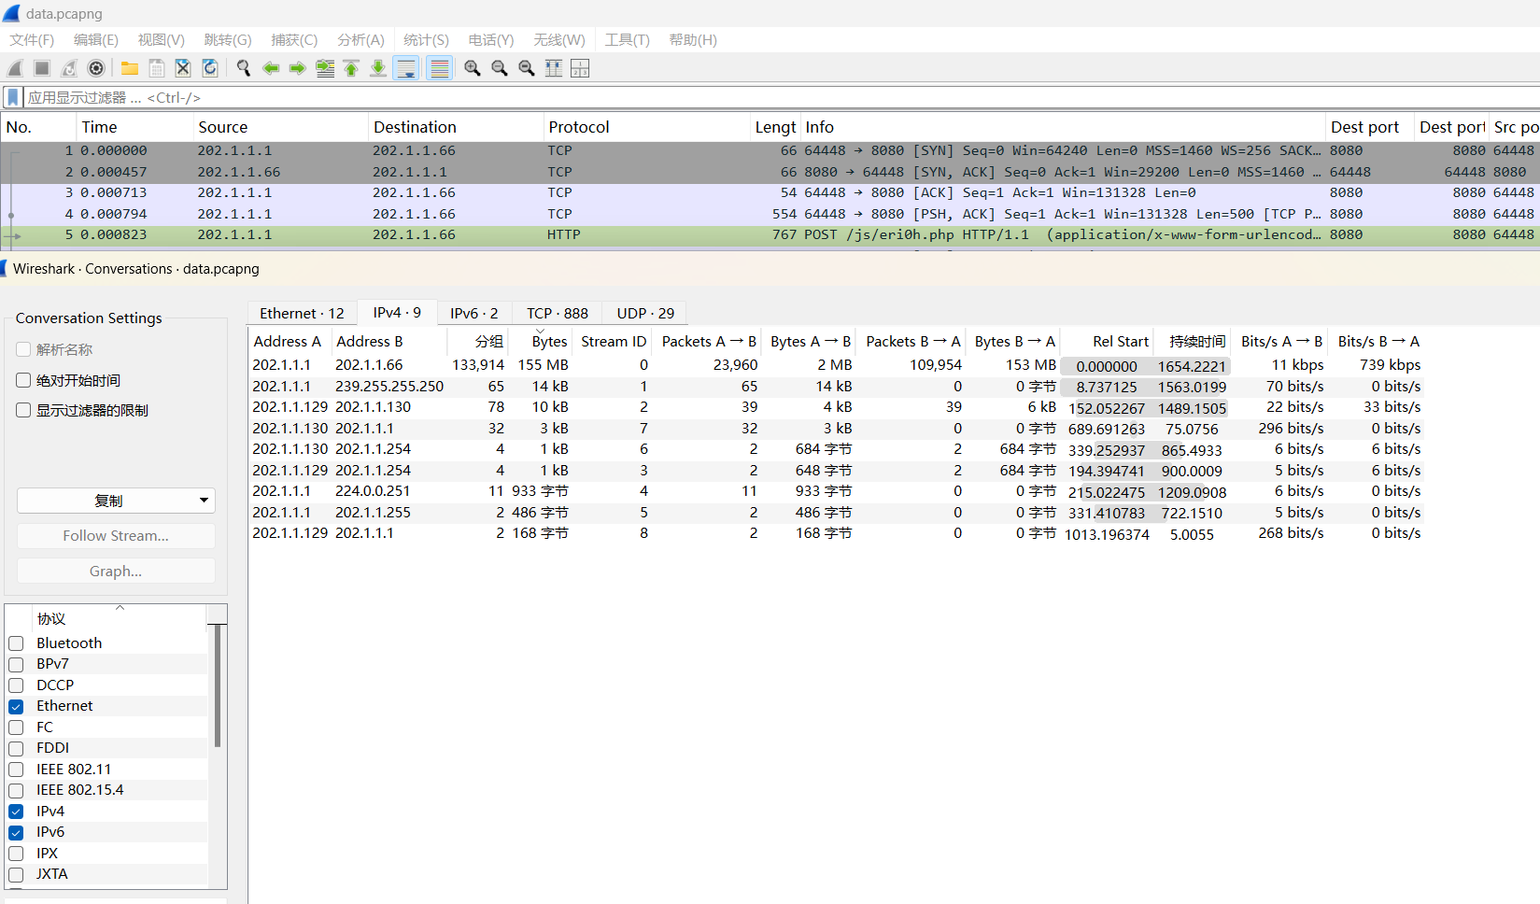Screen dimensions: 1540x904
Task: Select the 202.1.1.1 to 239.255.255.250 conversation
Action: coord(837,386)
